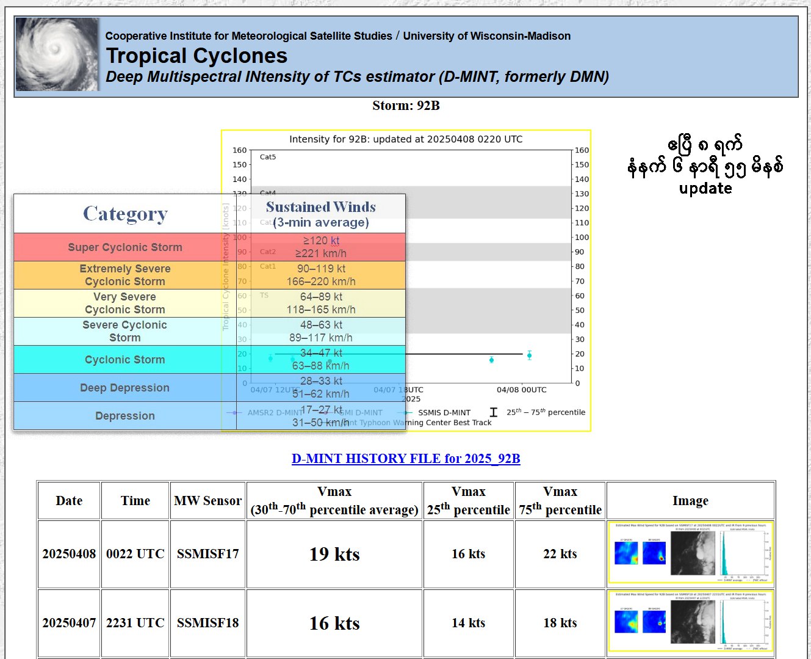Screen dimensions: 811x659
Task: Click the '64–89 kt' wind range cell
Action: pos(321,304)
